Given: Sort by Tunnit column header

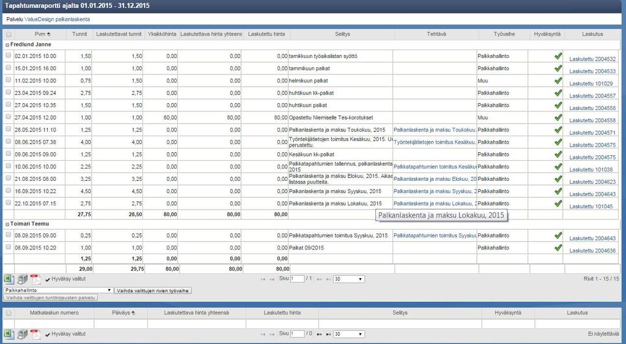Looking at the screenshot, I should click(x=79, y=34).
